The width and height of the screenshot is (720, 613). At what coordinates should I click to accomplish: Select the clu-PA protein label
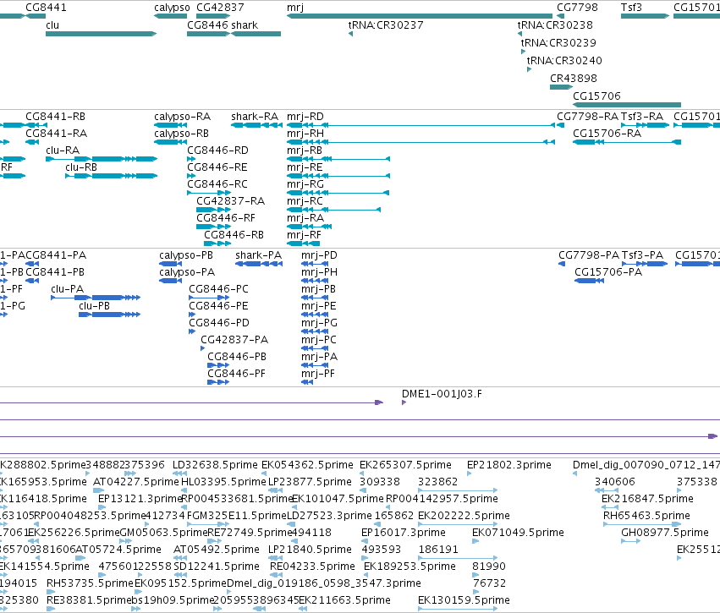pyautogui.click(x=68, y=289)
